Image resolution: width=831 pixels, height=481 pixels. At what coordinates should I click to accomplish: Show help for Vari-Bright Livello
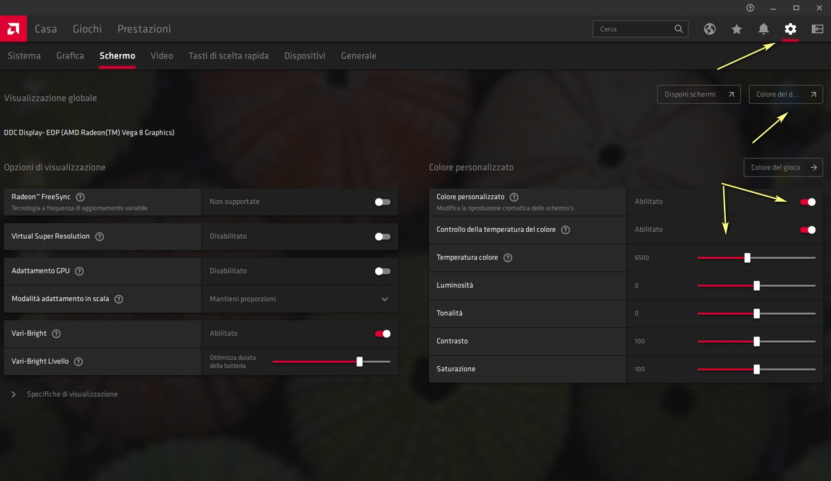click(x=79, y=362)
